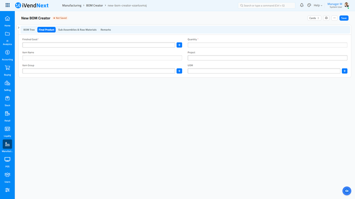Viewport: 355px width, 199px height.
Task: Switch to Sub Assemblies & Raw Materials tab
Action: point(77,30)
